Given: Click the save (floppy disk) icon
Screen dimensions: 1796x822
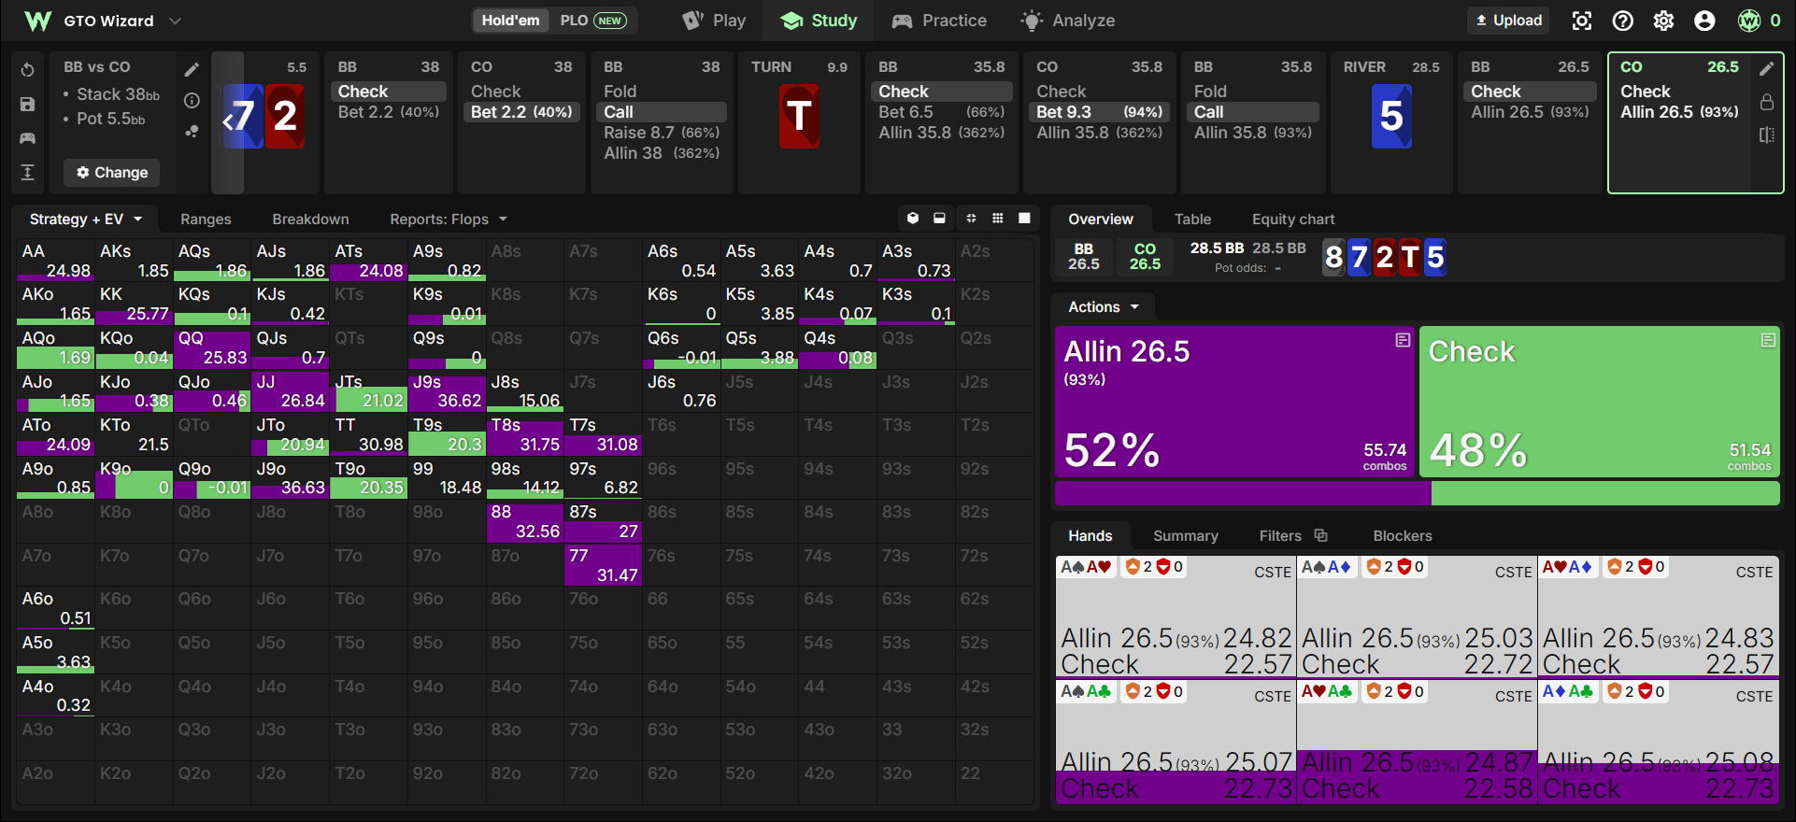Looking at the screenshot, I should (27, 105).
